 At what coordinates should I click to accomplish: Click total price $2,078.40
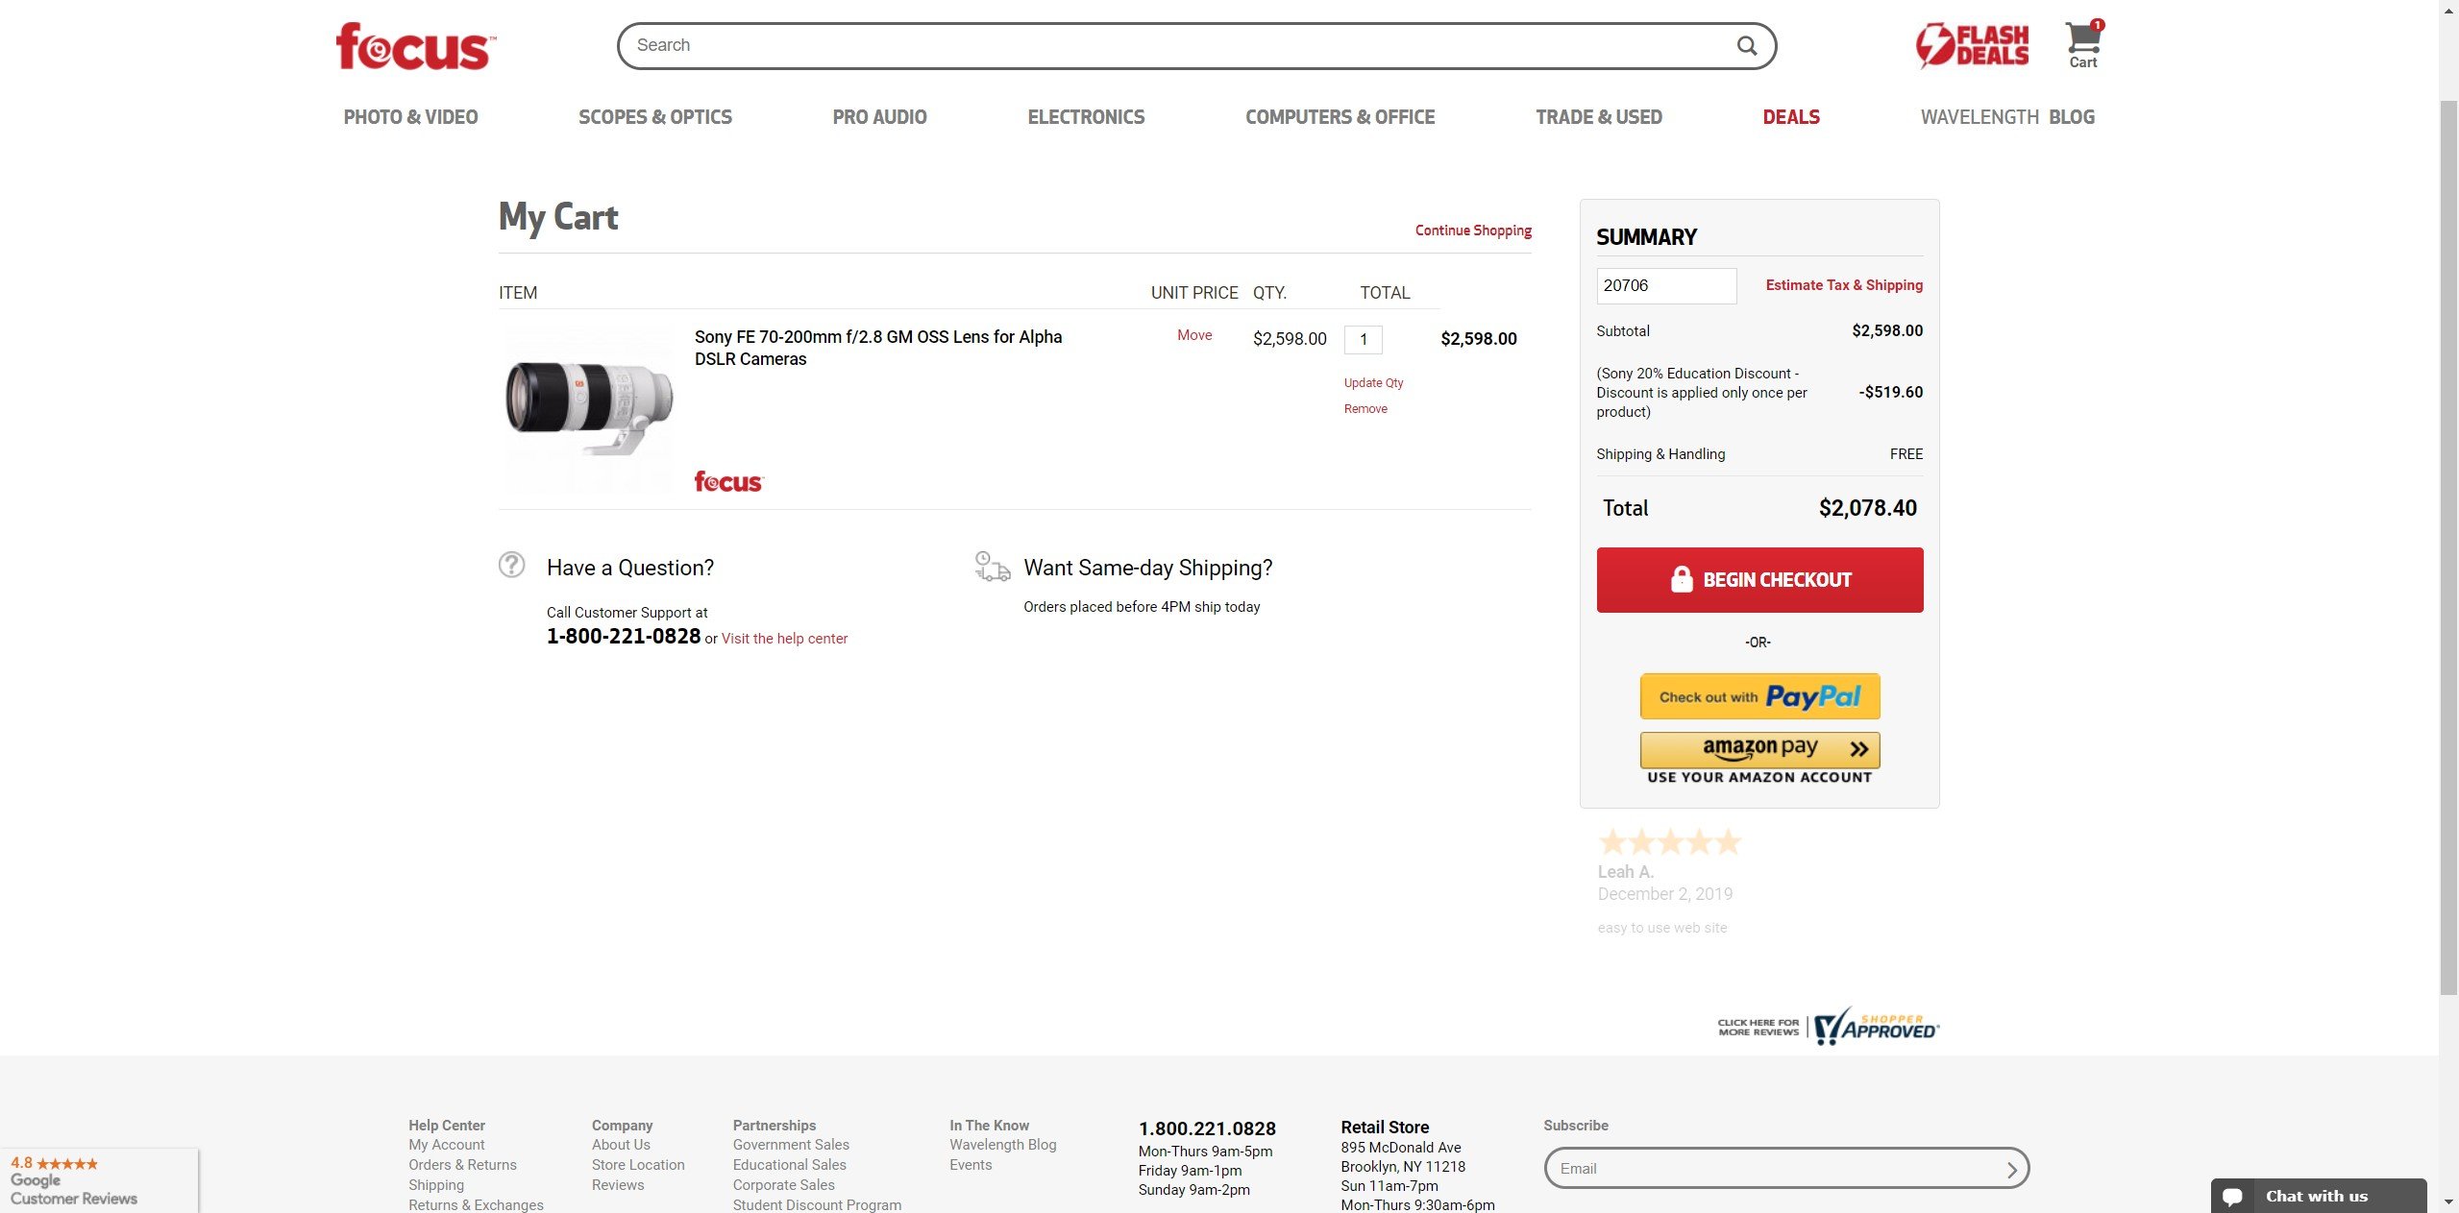click(x=1867, y=508)
